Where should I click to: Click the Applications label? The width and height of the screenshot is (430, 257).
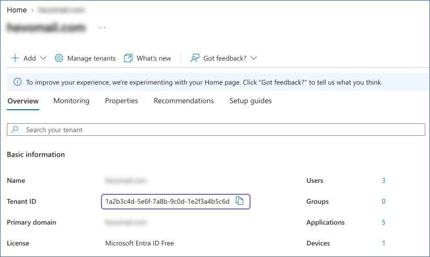tap(325, 222)
